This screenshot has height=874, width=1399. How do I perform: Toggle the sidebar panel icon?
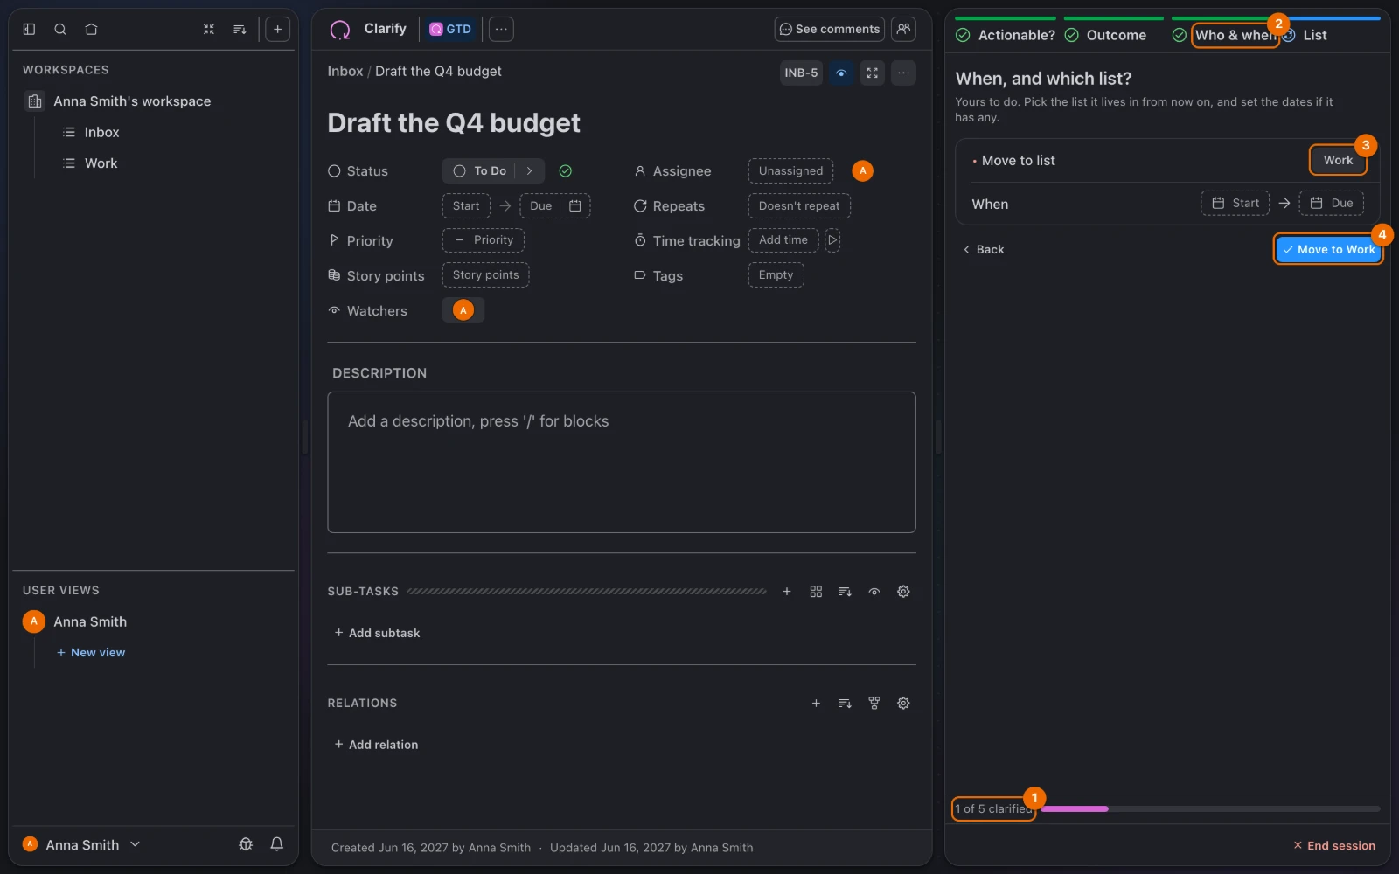pyautogui.click(x=29, y=29)
